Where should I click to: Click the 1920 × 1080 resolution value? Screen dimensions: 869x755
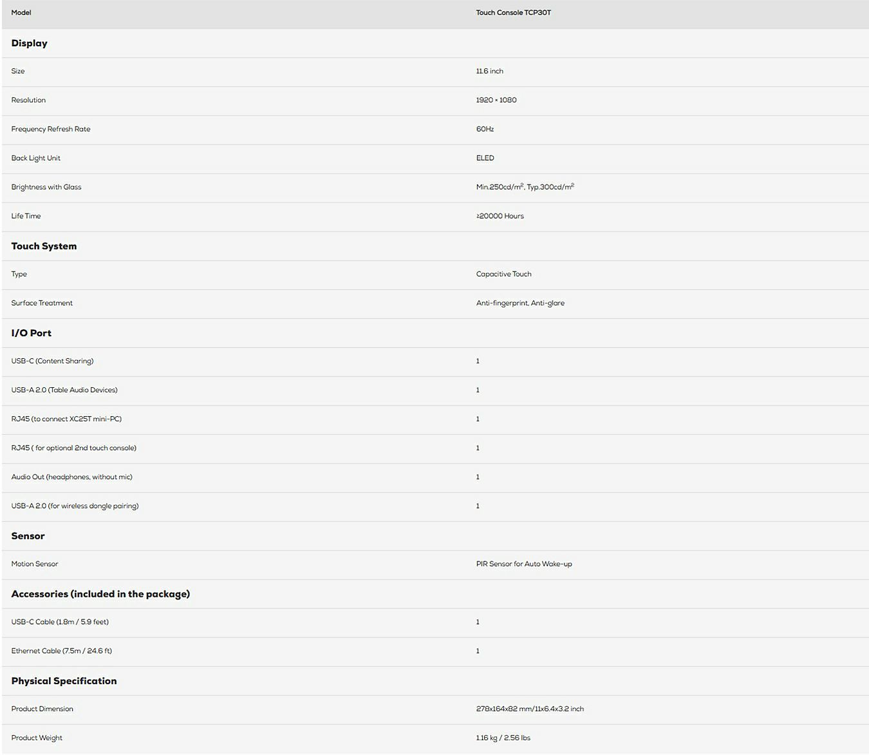coord(496,100)
